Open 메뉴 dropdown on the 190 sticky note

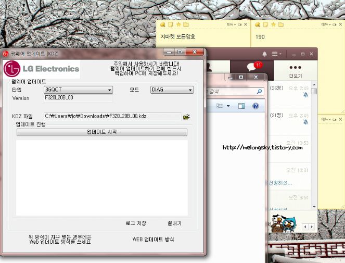click(326, 24)
